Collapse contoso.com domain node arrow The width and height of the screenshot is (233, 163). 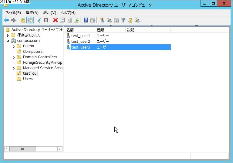tap(8, 41)
